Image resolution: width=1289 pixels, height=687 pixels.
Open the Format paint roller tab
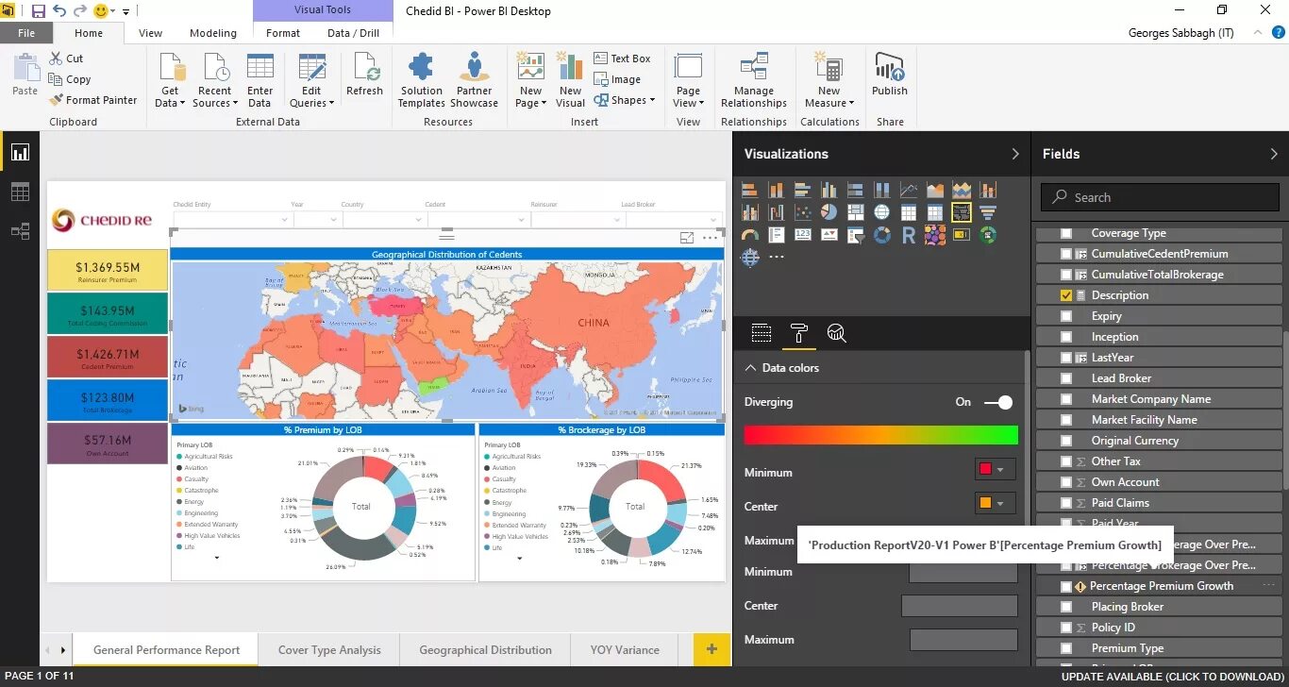799,332
